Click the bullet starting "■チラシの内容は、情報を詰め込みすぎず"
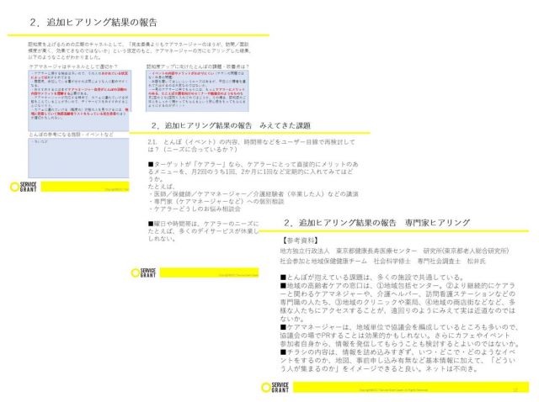The width and height of the screenshot is (539, 402). pos(398,361)
